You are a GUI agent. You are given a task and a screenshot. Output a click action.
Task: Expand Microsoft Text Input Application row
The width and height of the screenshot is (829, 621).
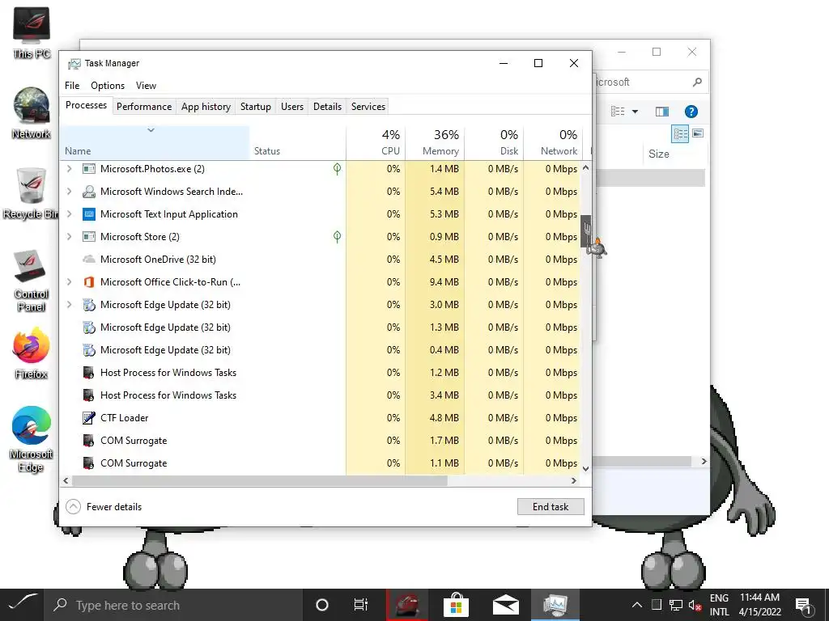[x=70, y=214]
